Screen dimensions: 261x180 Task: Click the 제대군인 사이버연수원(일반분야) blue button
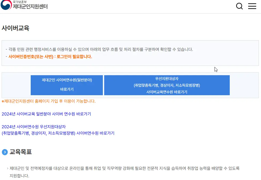(67, 85)
